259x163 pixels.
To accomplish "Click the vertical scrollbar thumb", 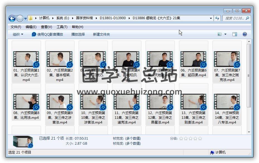I will 249,76.
